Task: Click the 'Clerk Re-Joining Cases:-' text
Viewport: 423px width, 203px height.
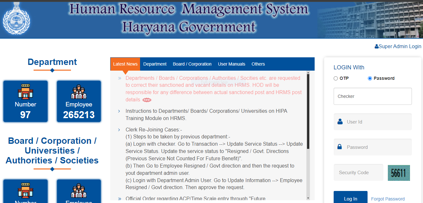Action: point(154,130)
